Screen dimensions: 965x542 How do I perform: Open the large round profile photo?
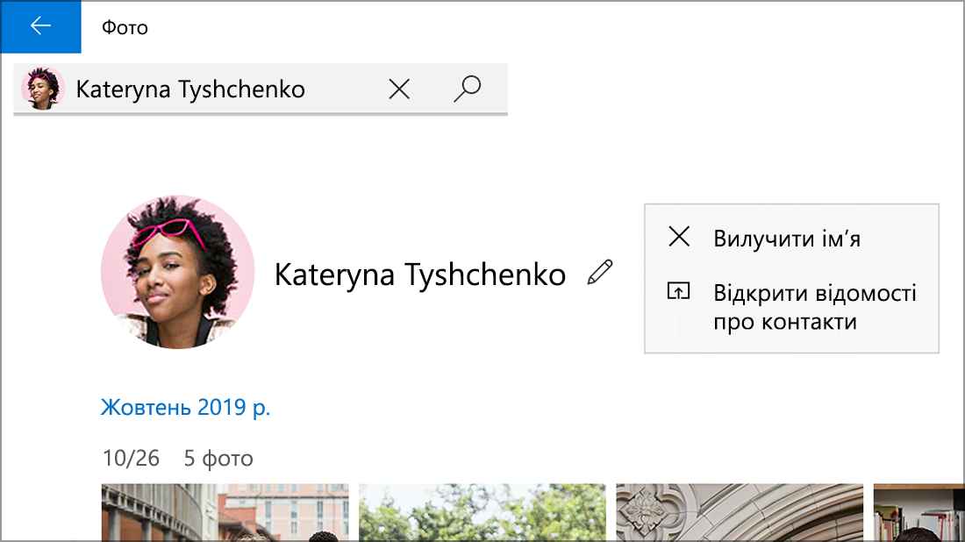click(x=178, y=273)
